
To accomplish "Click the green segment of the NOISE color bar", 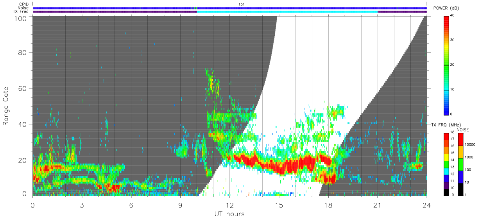I will click(x=461, y=164).
